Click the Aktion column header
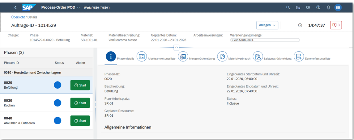Screen dimensions: 354x140 click(x=80, y=63)
